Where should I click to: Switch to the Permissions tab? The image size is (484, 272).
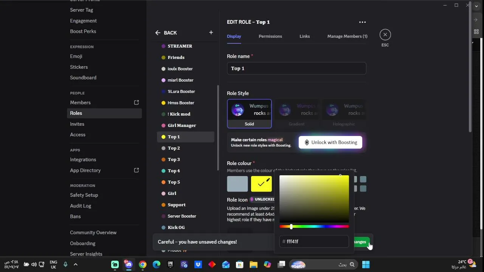tap(270, 36)
